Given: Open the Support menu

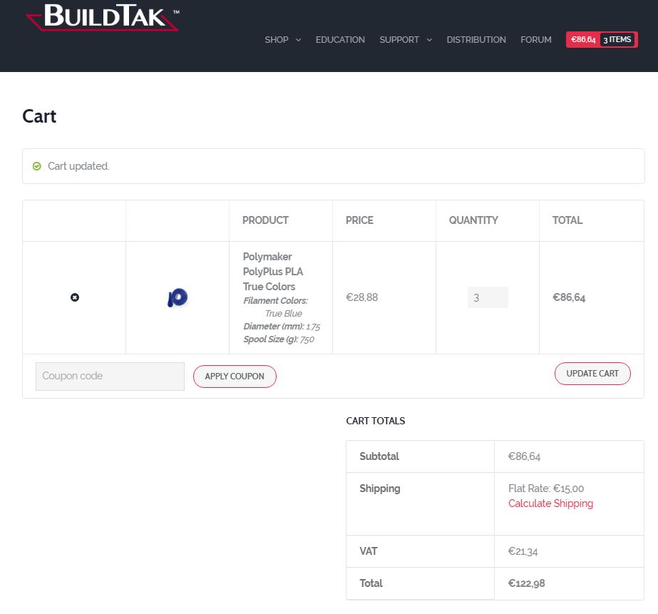Looking at the screenshot, I should click(399, 40).
